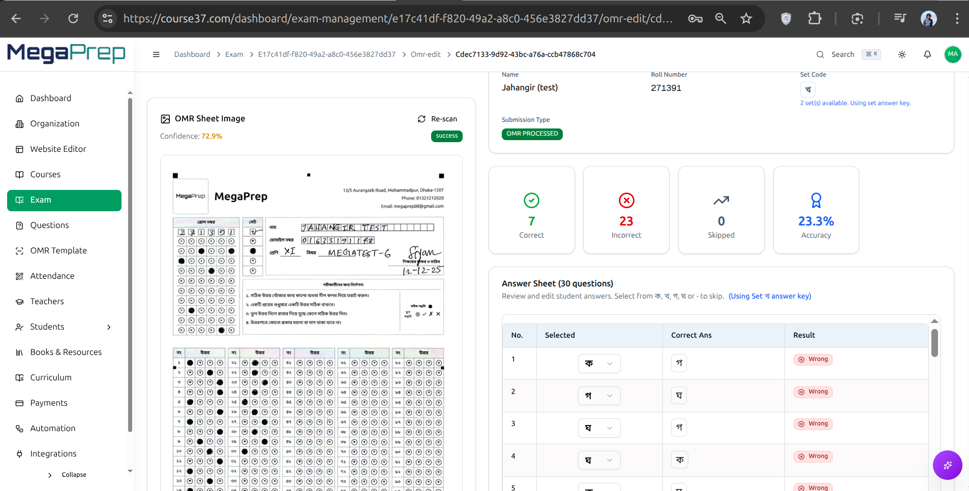Open browser extensions puzzle icon
This screenshot has width=969, height=491.
coord(814,19)
